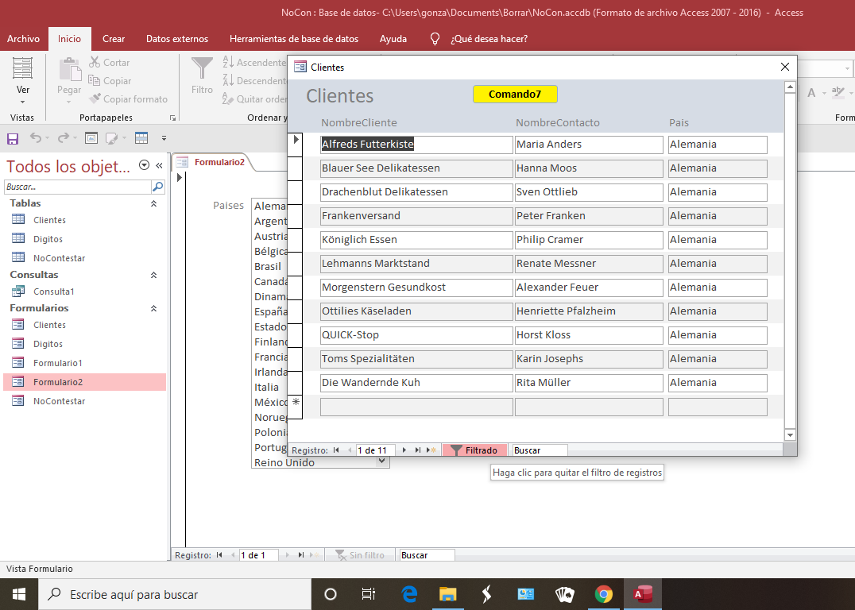Viewport: 855px width, 610px height.
Task: Open the Filtro tool in the ribbon
Action: (x=201, y=75)
